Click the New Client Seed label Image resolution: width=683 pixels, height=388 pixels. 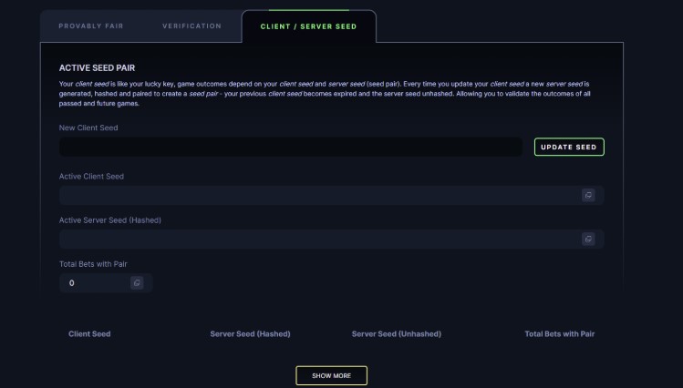tap(88, 128)
